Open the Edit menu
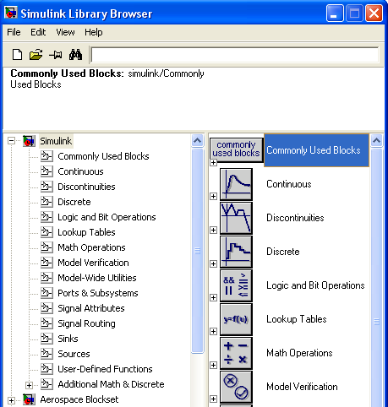The image size is (388, 407). point(38,32)
